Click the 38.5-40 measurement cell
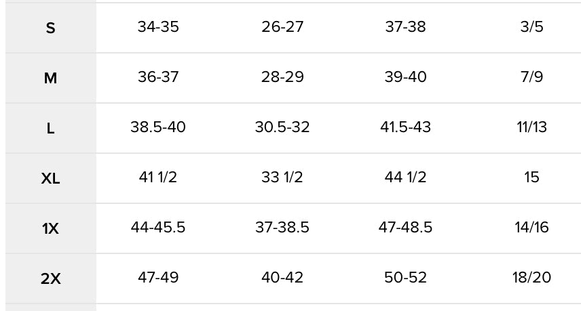Screen dimensions: 581x311 pos(158,127)
